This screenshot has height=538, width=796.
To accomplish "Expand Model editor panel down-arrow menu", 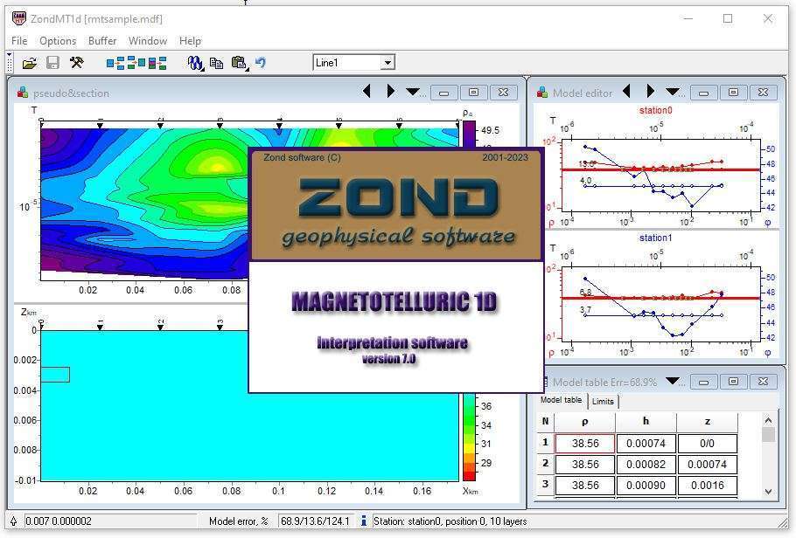I will click(673, 92).
